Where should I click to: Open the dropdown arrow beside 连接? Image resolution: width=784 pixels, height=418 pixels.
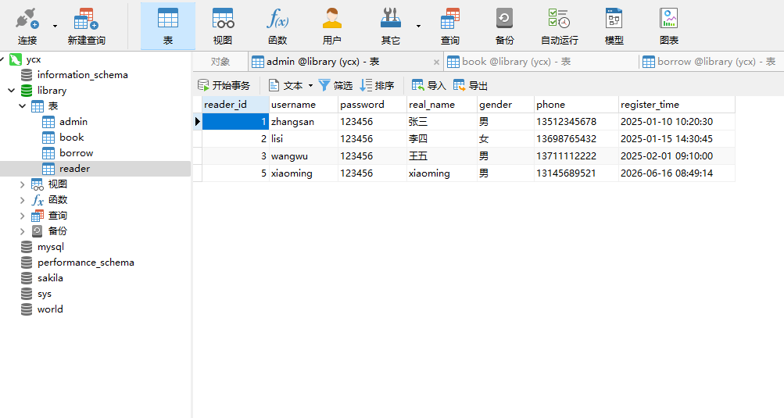pos(55,26)
